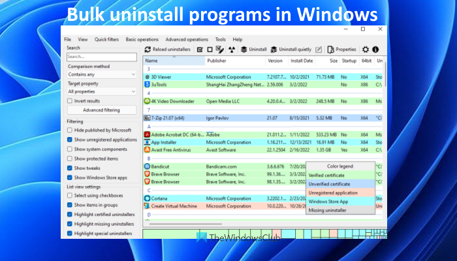The image size is (457, 261).
Task: Sort by the Startup column header
Action: tap(349, 61)
